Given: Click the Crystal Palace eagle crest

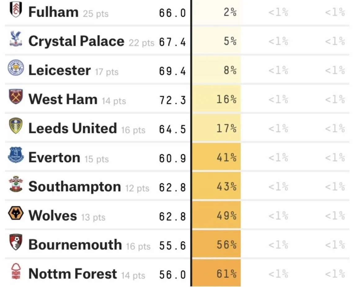Looking at the screenshot, I should (x=16, y=39).
